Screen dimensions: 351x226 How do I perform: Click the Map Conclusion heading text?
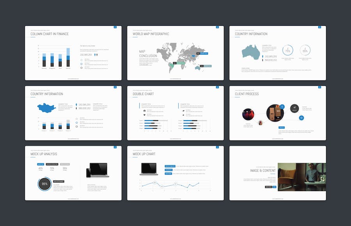tap(148, 53)
